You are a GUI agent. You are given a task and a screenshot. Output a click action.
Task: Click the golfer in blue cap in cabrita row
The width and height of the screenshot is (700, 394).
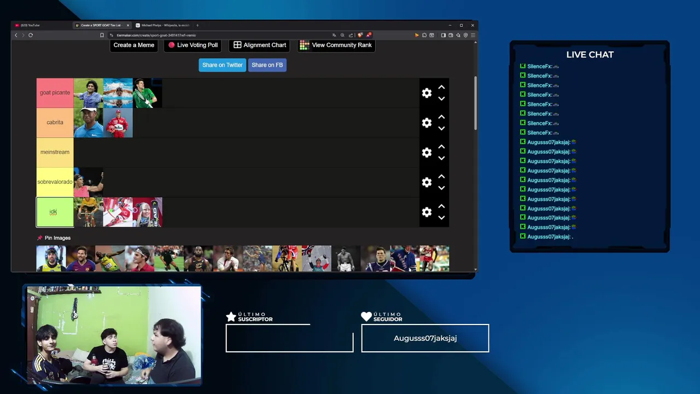pos(88,123)
